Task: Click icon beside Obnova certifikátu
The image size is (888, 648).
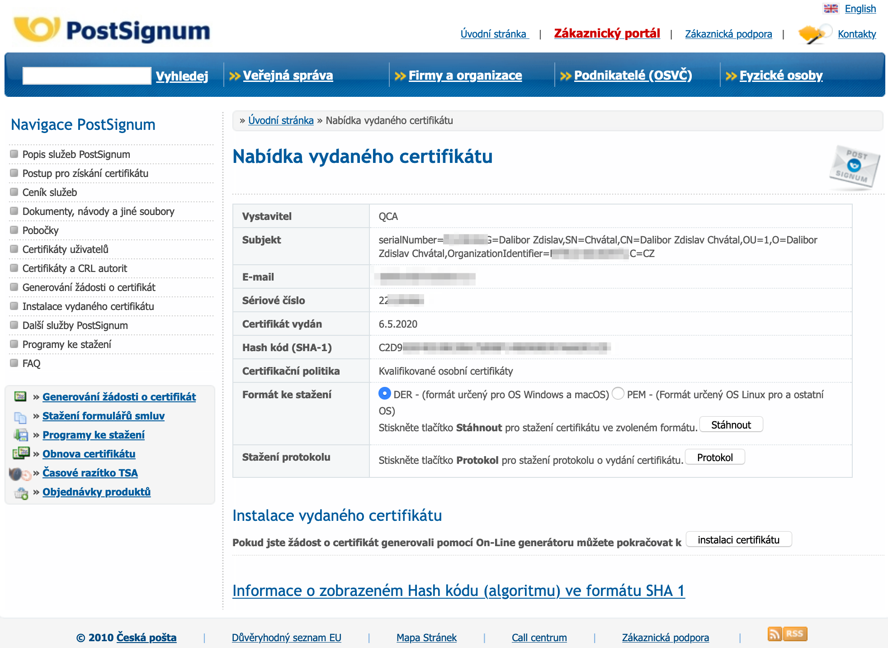Action: (21, 453)
